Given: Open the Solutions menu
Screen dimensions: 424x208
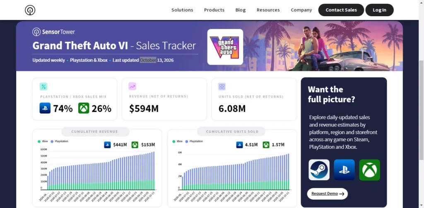Looking at the screenshot, I should (182, 10).
